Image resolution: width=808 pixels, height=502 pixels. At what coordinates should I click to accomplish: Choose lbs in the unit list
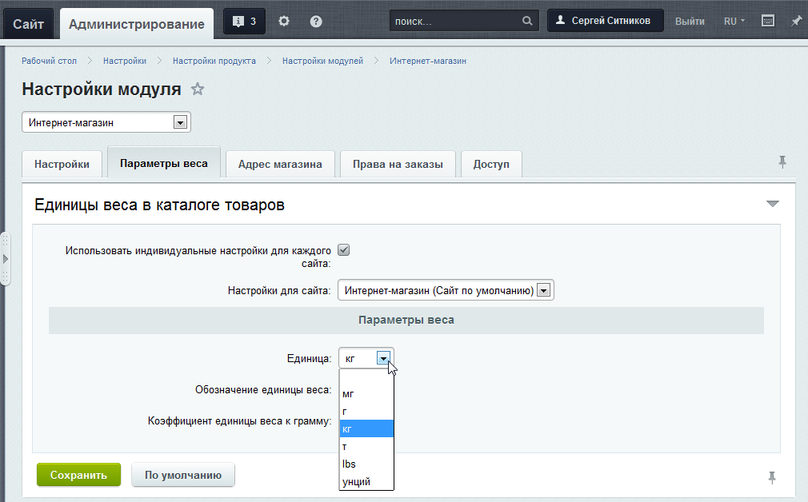click(x=366, y=464)
